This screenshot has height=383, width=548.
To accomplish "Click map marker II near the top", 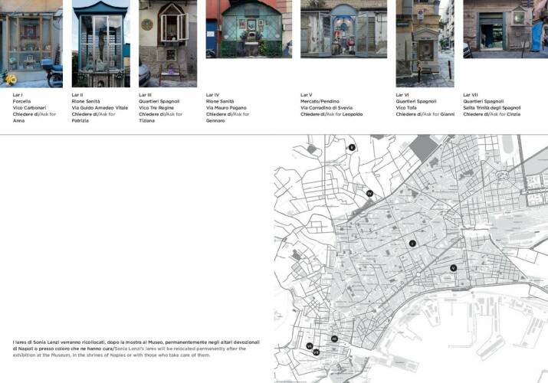I will [x=352, y=147].
